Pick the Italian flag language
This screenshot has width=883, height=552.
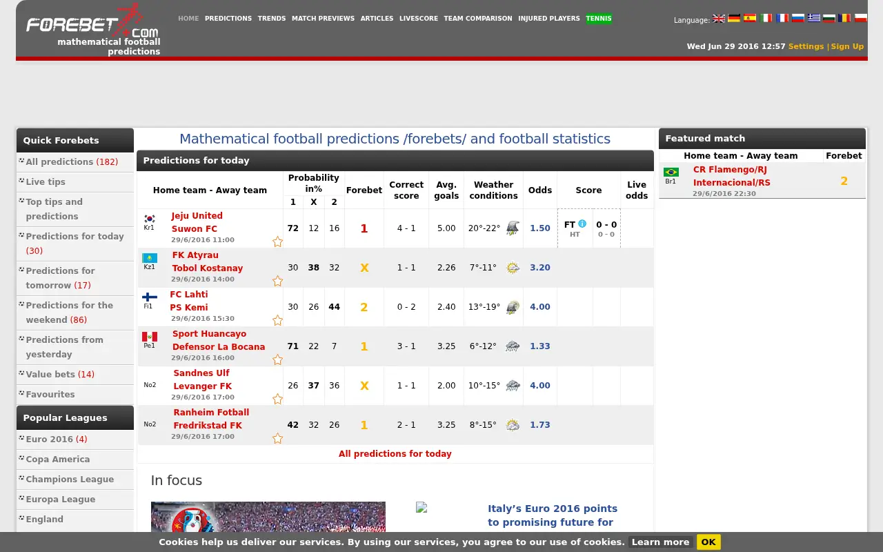click(766, 19)
